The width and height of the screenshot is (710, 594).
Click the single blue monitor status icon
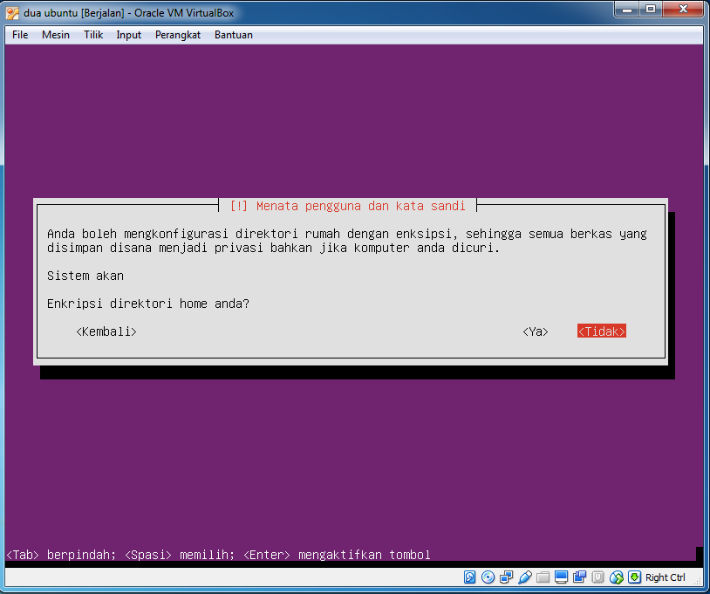tap(561, 577)
